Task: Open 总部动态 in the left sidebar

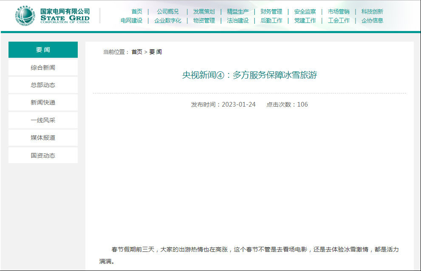Action: point(43,85)
